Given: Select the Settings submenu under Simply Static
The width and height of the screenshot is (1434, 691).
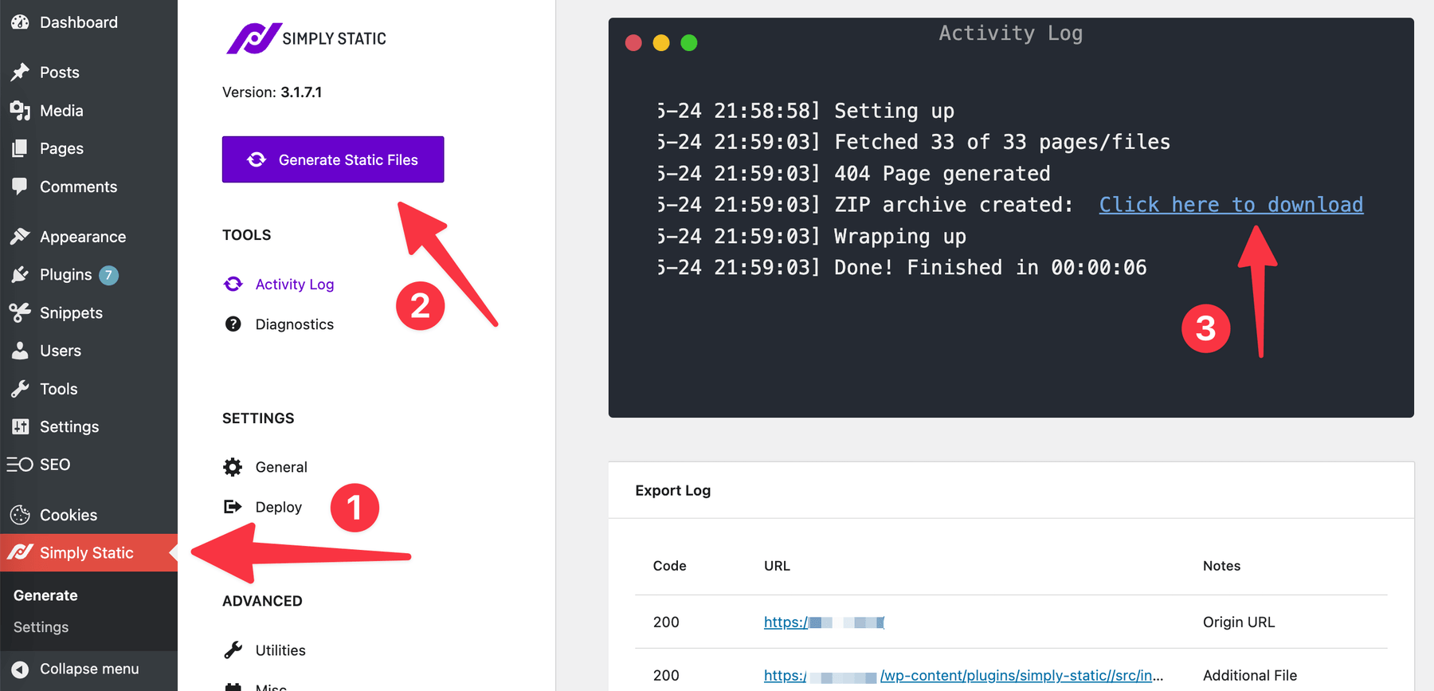Looking at the screenshot, I should [x=41, y=627].
